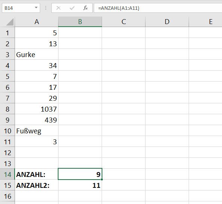Click the fill handle of cell B14

pos(102,180)
